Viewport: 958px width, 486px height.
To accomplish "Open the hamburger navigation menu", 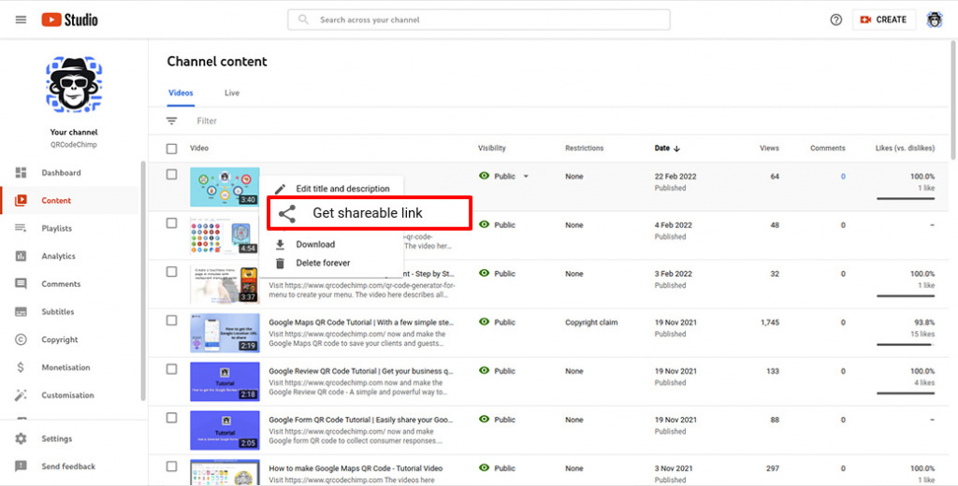I will coord(21,20).
